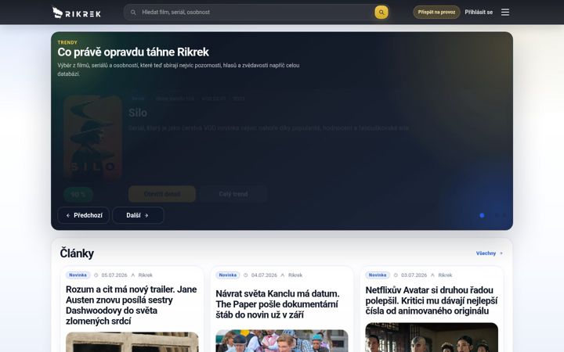Open the Přihlásit se link

[x=479, y=13]
